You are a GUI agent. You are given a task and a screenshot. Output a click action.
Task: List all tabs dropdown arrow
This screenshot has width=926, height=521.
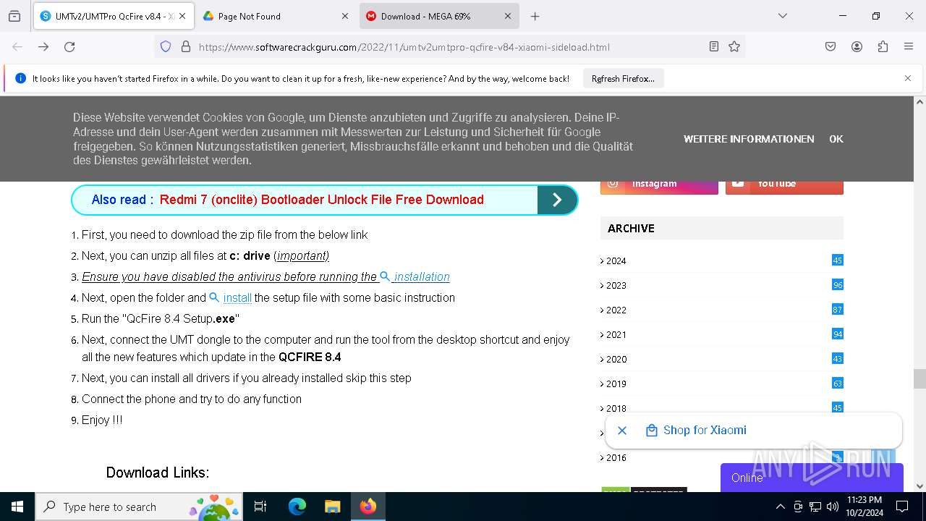tap(782, 16)
